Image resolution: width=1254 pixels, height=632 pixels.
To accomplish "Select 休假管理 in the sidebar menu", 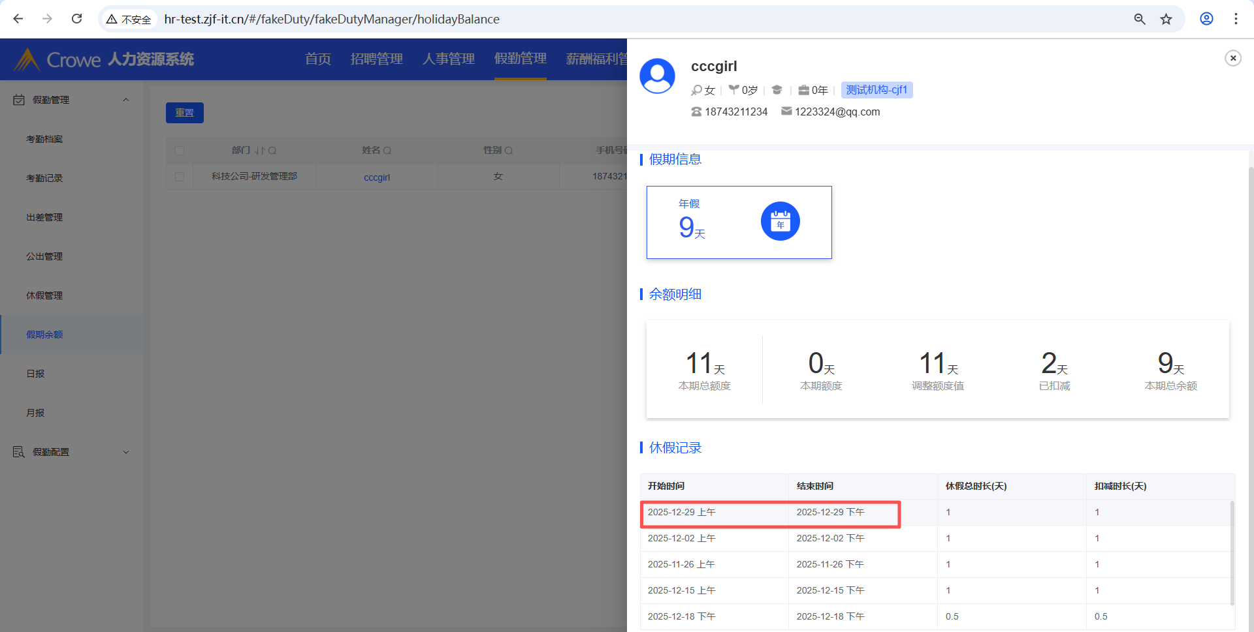I will coord(44,295).
